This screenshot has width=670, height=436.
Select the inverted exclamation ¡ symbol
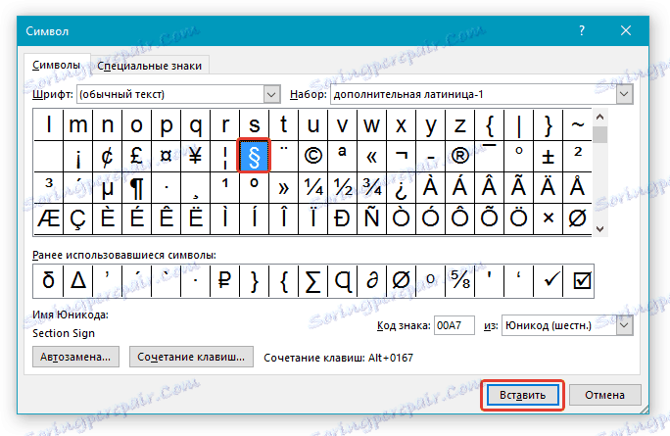77,157
